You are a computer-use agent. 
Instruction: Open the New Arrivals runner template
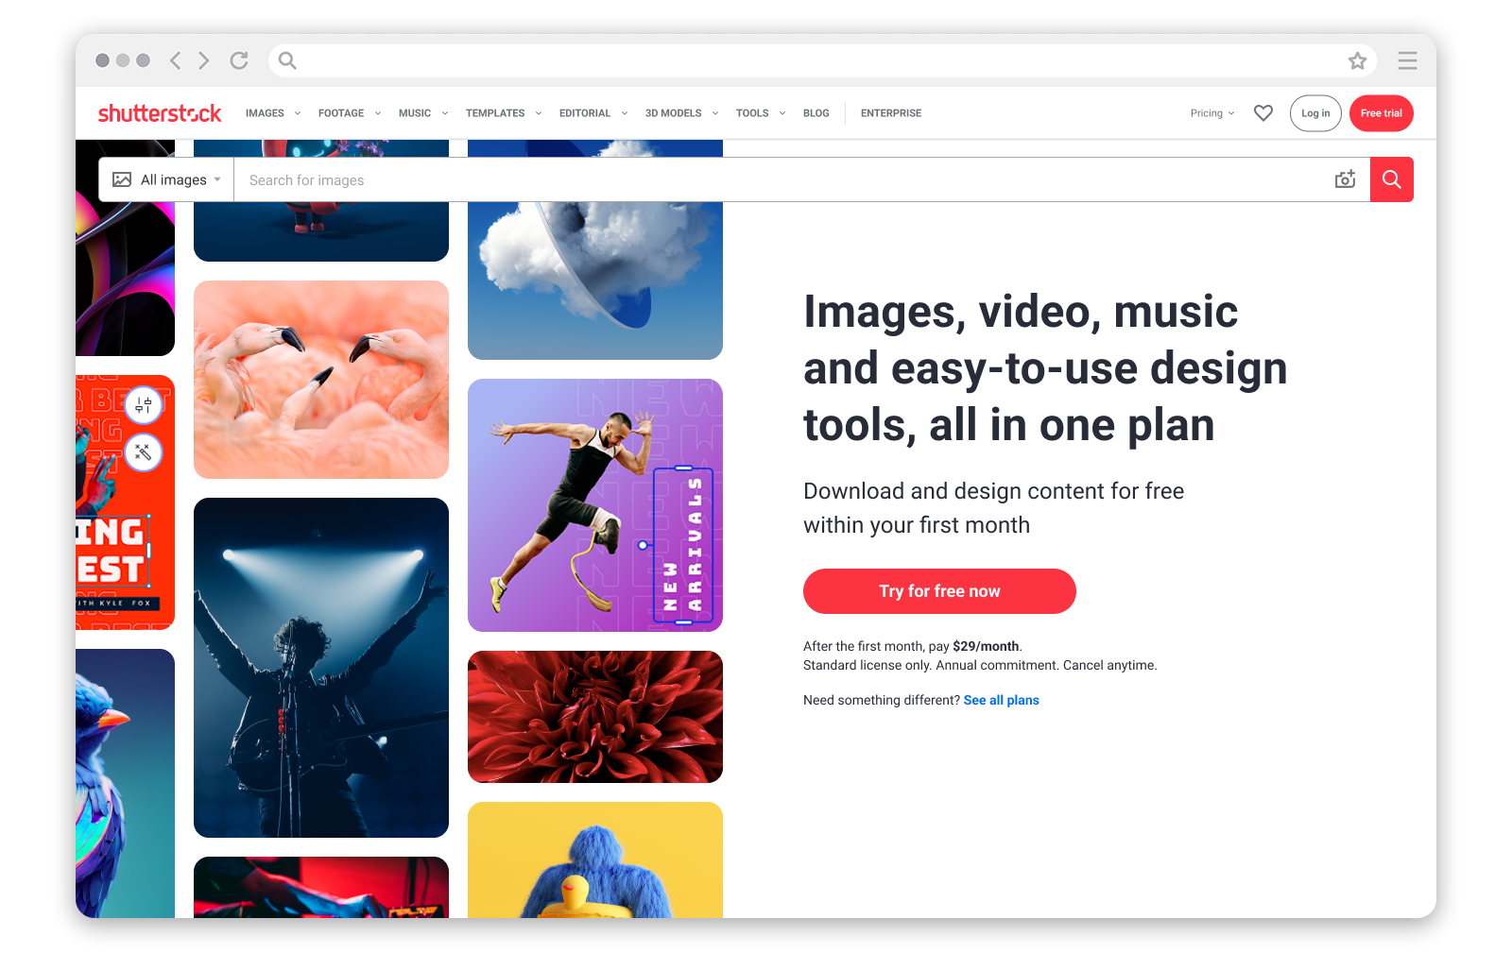tap(595, 505)
